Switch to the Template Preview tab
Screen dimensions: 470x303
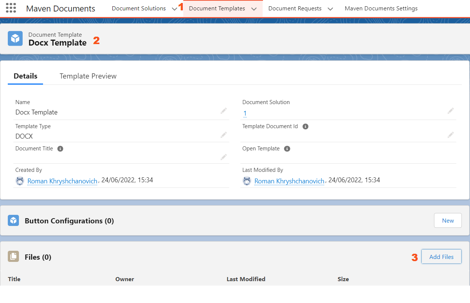88,76
